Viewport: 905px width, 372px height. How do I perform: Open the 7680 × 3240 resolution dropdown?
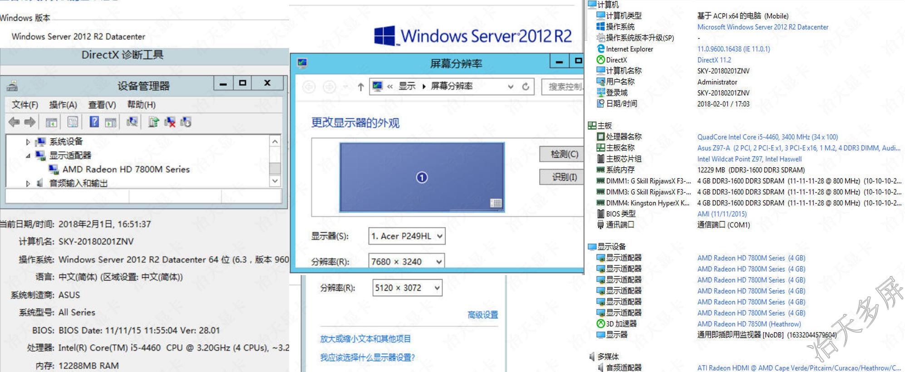click(407, 262)
